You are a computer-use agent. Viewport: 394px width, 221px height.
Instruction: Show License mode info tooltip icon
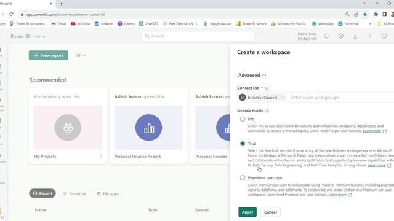267,110
